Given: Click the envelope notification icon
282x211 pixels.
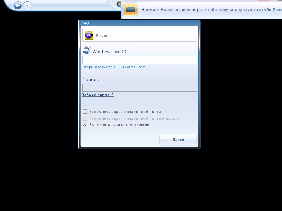Looking at the screenshot, I should pyautogui.click(x=131, y=10).
